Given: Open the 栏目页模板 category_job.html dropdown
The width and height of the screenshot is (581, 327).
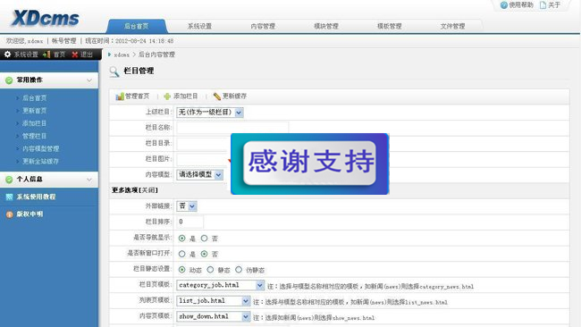Looking at the screenshot, I should tap(220, 285).
